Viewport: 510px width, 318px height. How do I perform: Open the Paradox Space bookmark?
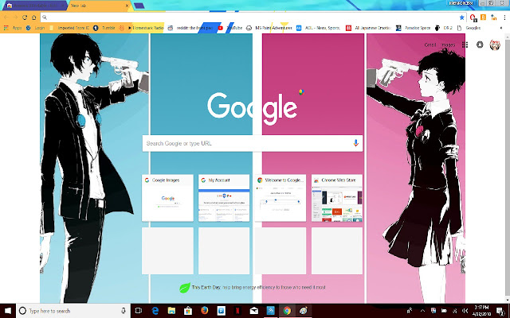click(x=413, y=29)
